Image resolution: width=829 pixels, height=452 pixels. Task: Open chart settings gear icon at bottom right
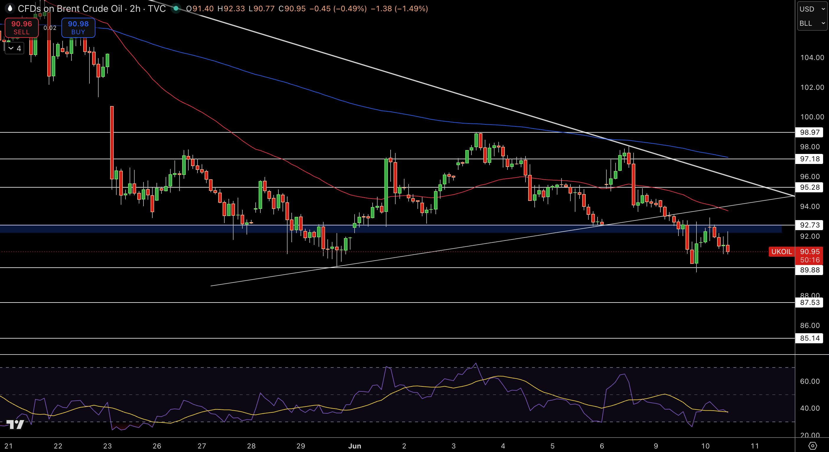pyautogui.click(x=812, y=446)
